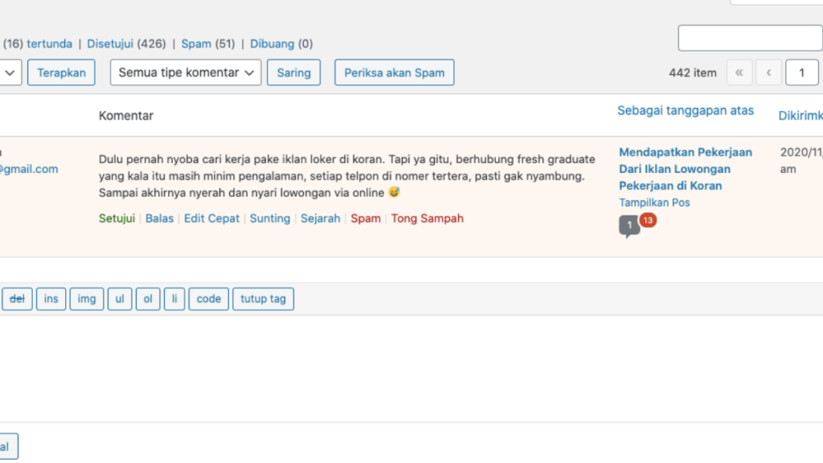Viewport: 823px width, 463px height.
Task: Click the comment search input field
Action: (749, 38)
